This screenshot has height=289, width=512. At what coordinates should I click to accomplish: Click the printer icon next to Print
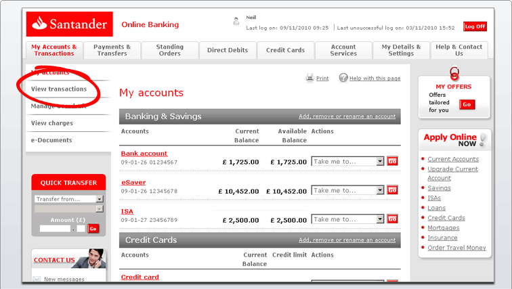pos(310,78)
